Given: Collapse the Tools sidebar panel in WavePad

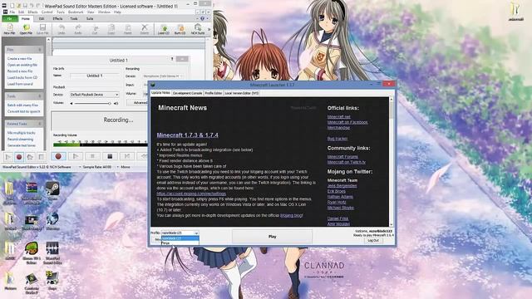Looking at the screenshot, I should pos(40,96).
